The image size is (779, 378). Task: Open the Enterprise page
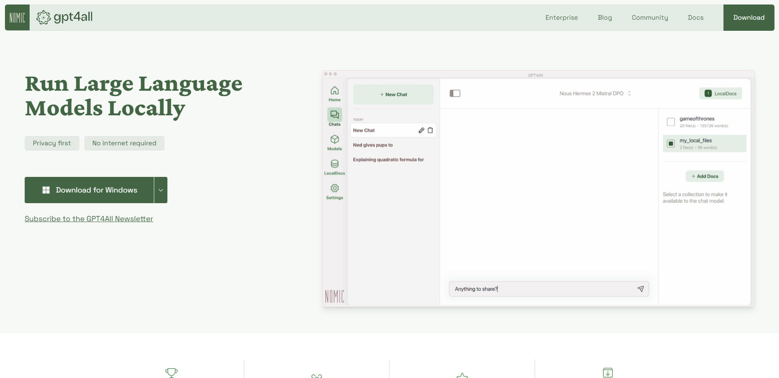561,18
